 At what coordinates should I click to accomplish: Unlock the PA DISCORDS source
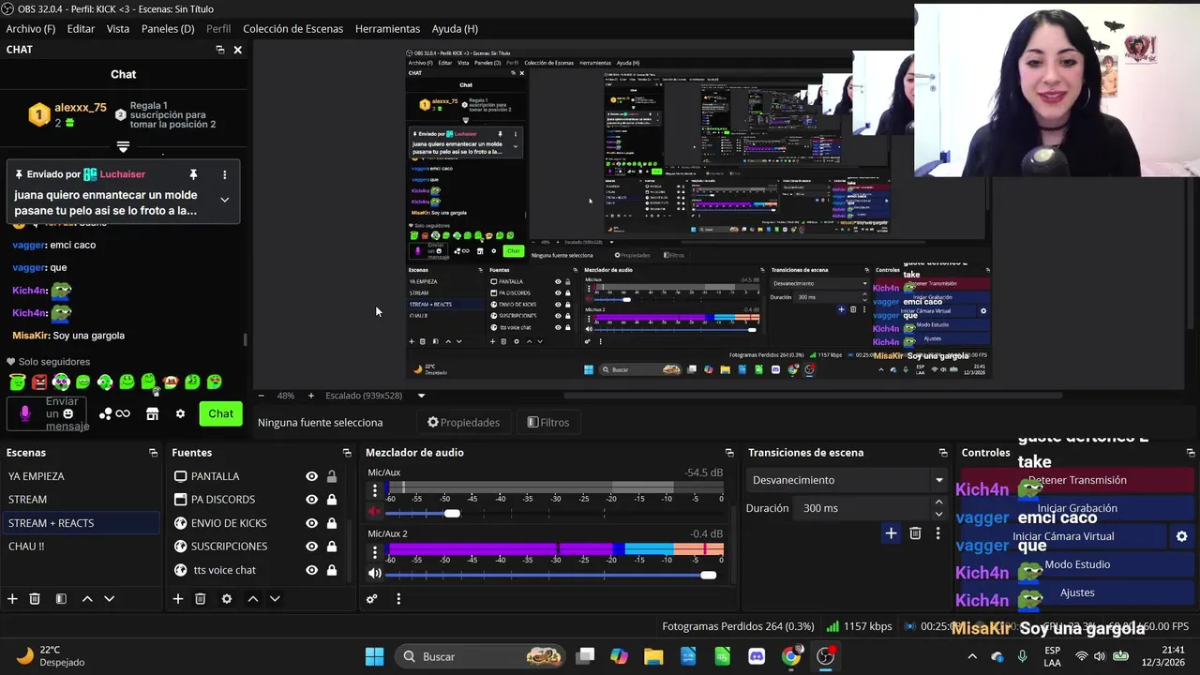(x=331, y=500)
